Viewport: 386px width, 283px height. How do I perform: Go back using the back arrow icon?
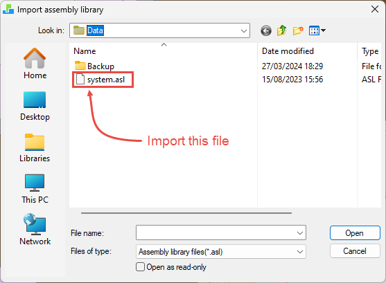266,30
